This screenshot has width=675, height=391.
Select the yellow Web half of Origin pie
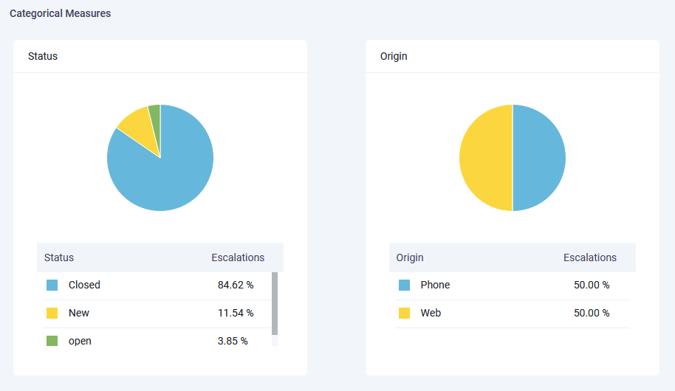point(486,158)
